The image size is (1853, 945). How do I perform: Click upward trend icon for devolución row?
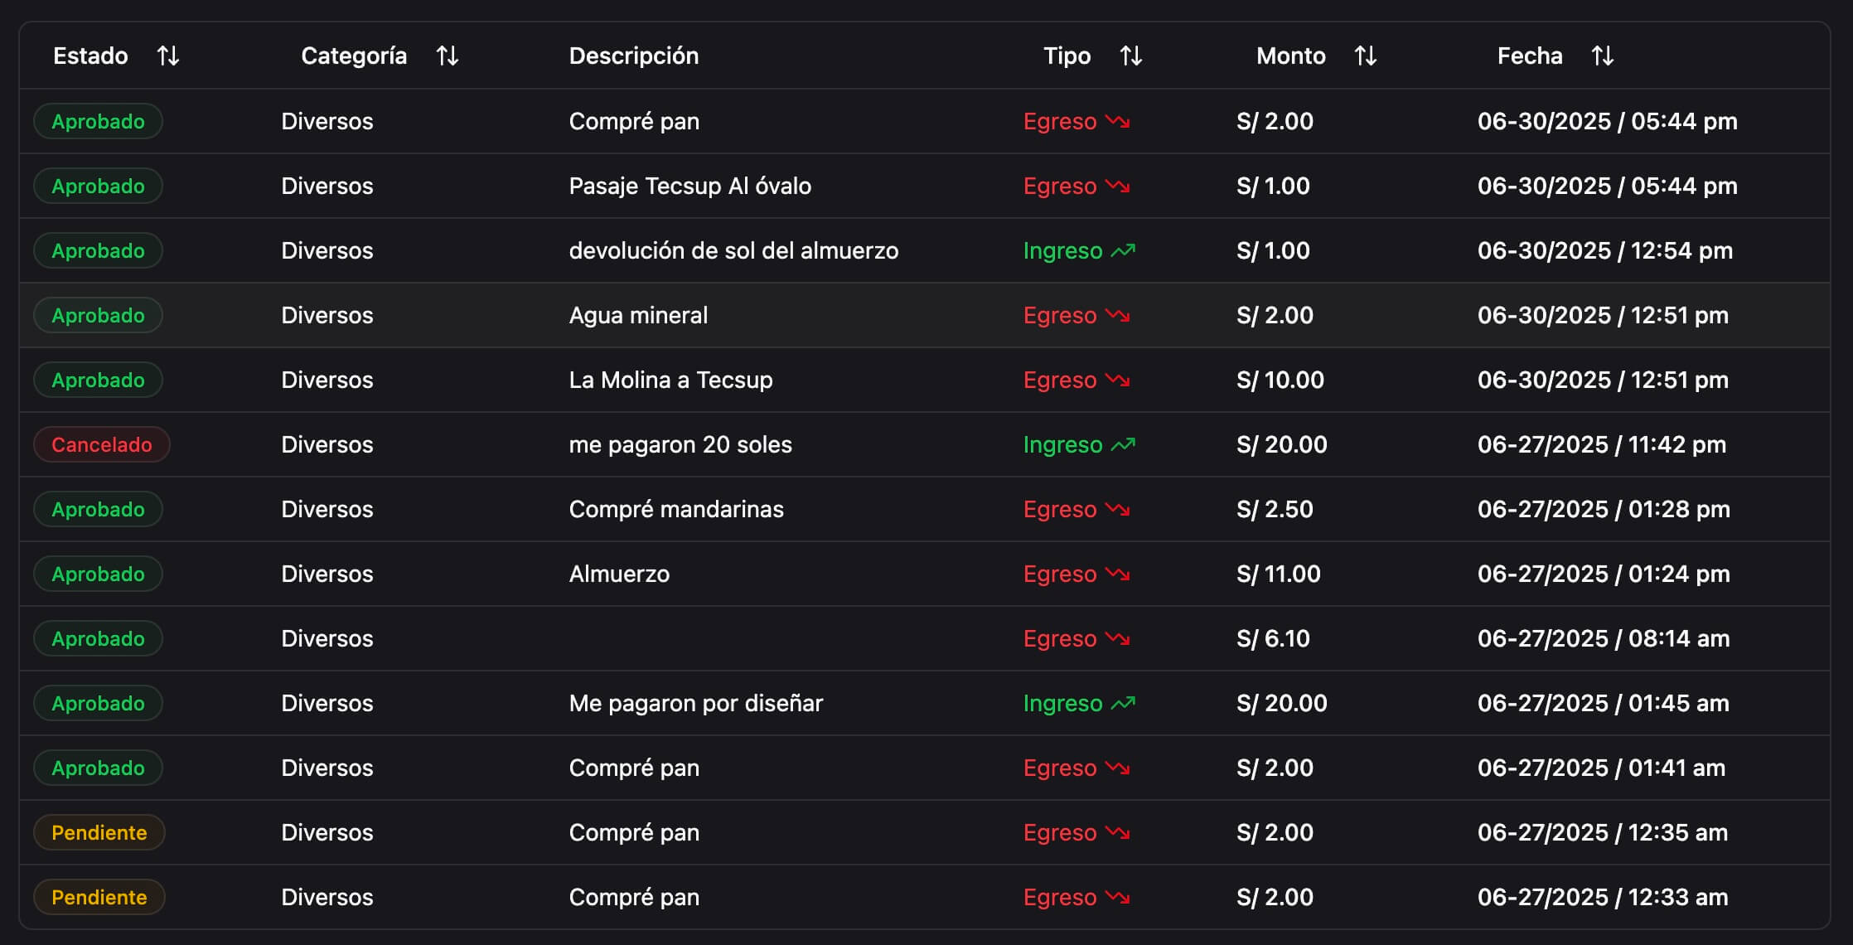[1123, 250]
